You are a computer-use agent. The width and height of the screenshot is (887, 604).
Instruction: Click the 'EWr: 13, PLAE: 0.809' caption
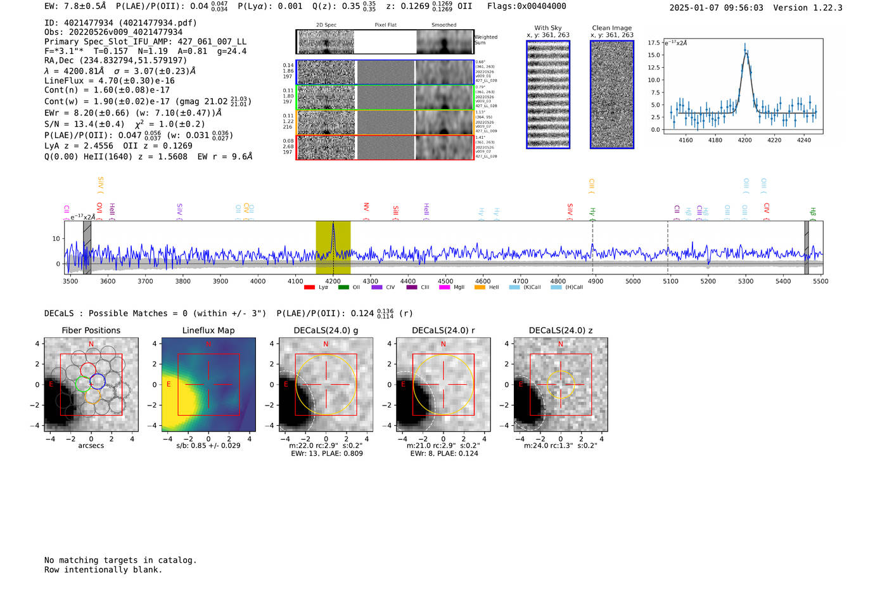tap(327, 454)
